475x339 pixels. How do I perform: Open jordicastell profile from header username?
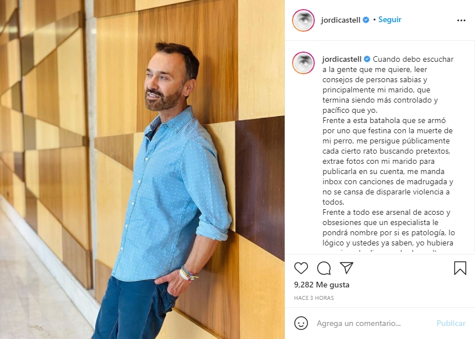coord(340,20)
